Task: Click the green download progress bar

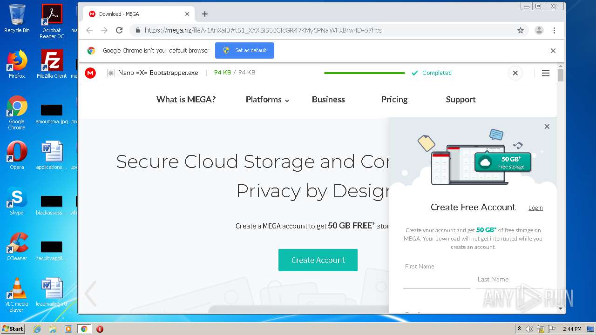Action: tap(365, 73)
